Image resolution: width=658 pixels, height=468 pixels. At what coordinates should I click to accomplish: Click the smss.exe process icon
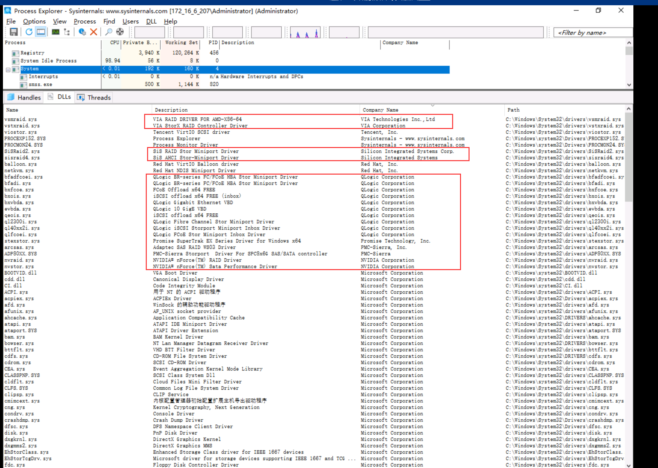[23, 85]
